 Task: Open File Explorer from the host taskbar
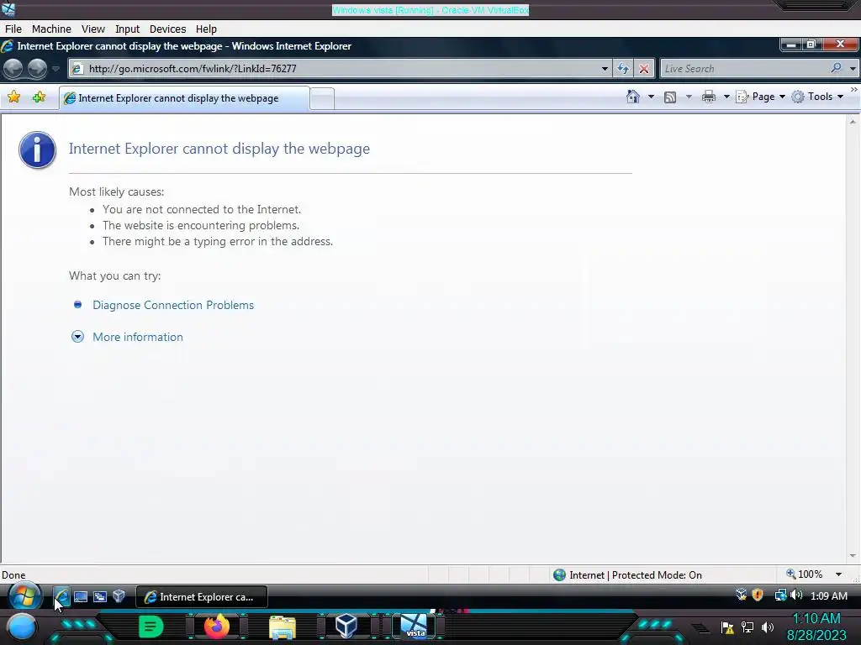click(x=283, y=627)
